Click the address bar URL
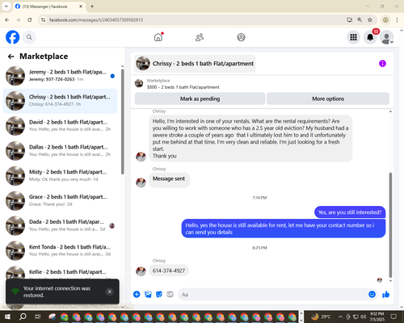This screenshot has width=404, height=323. 96,20
